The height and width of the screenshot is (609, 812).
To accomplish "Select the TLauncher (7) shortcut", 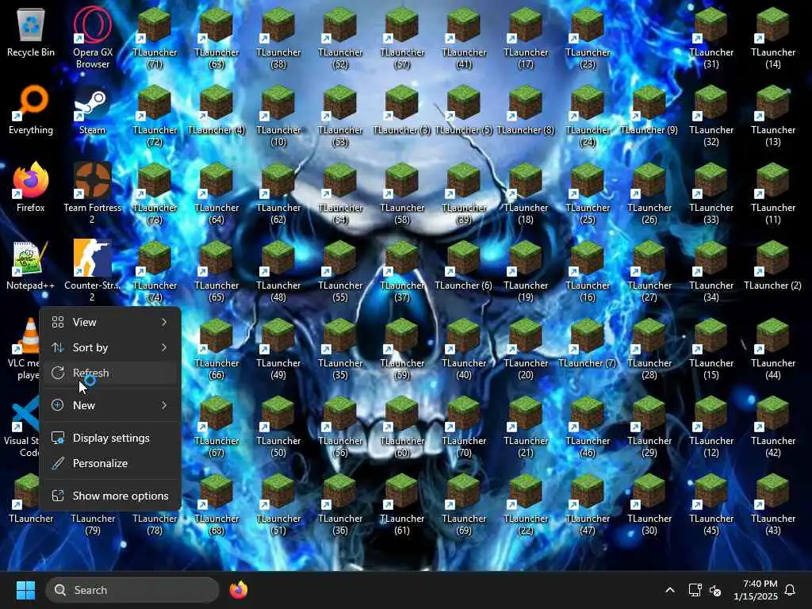I will [588, 343].
